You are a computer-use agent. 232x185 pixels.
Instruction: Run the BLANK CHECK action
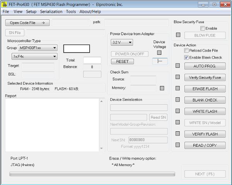[205, 100]
